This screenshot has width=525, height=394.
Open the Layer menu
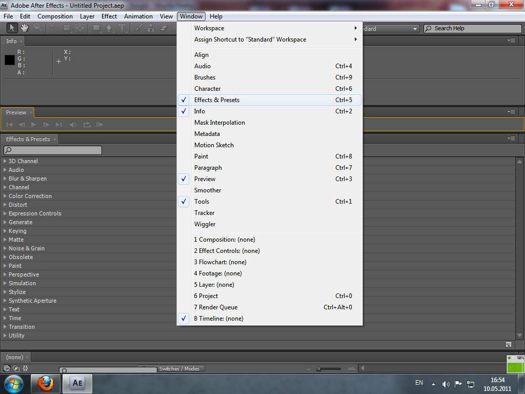[x=87, y=16]
